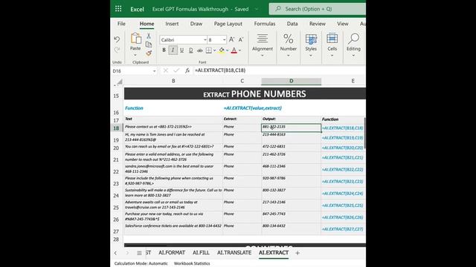Click Workbook Statistics in status bar
Screen dimensions: 476x267
192,264
